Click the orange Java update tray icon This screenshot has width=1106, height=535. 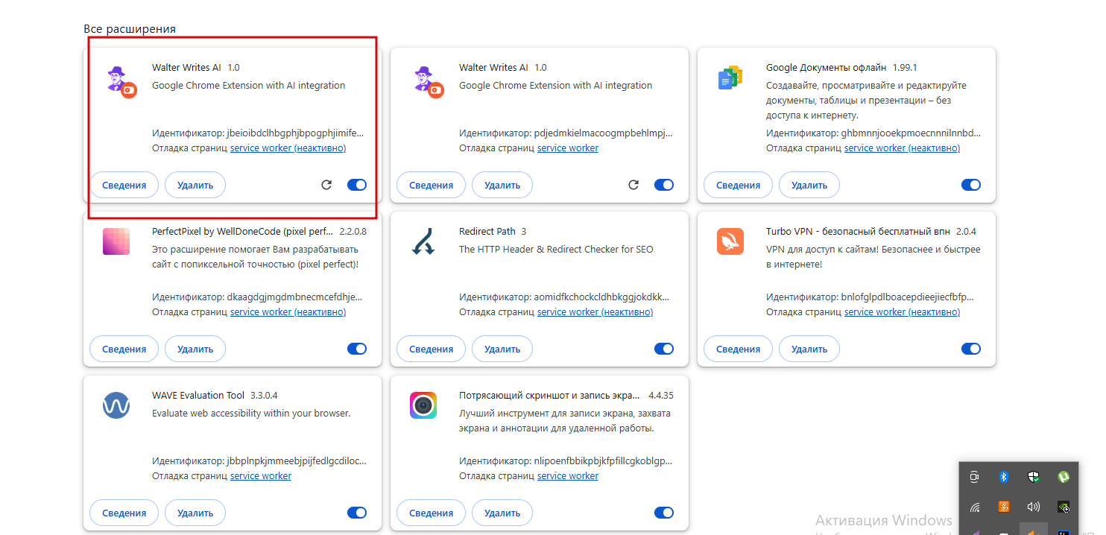1003,507
